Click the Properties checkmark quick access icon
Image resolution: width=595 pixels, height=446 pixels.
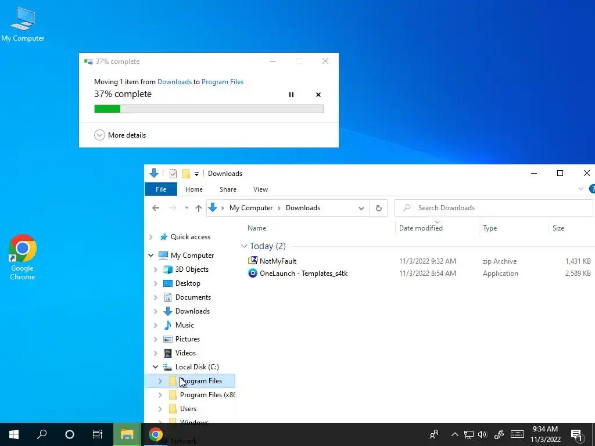pyautogui.click(x=173, y=174)
